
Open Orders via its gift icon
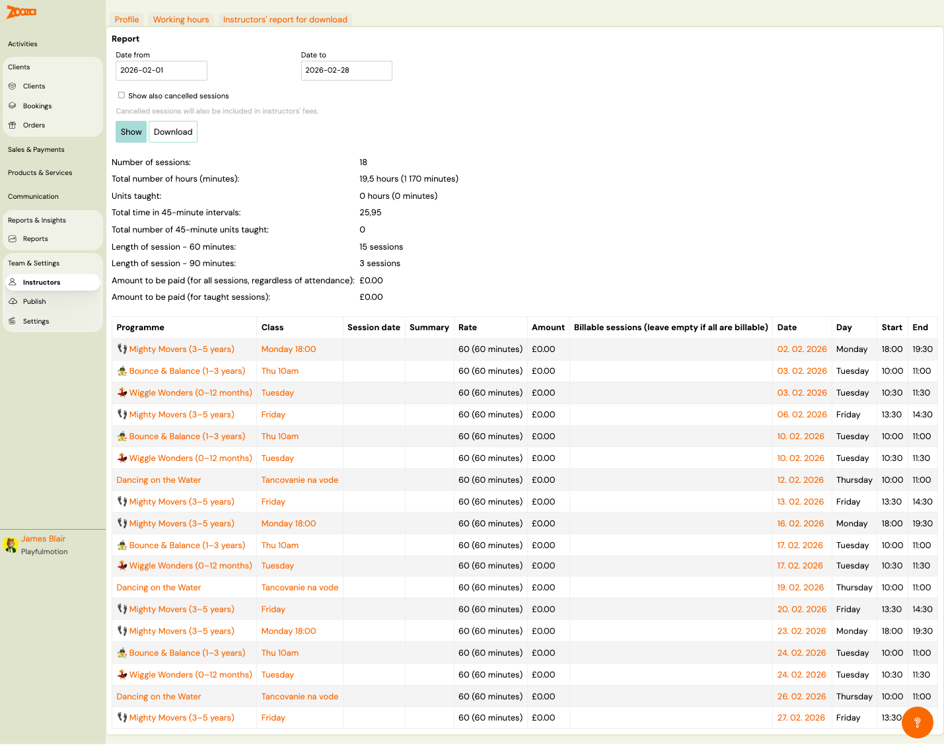point(13,125)
